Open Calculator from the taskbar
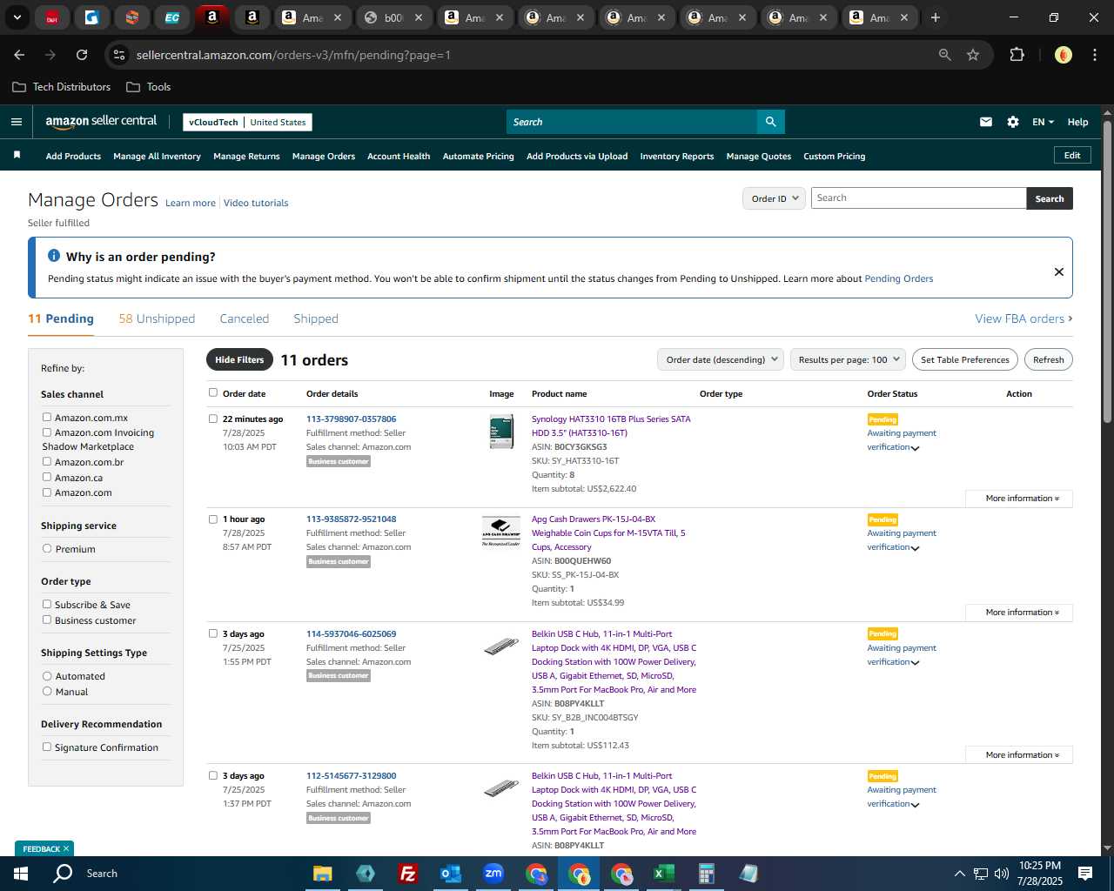The height and width of the screenshot is (891, 1114). coord(706,873)
